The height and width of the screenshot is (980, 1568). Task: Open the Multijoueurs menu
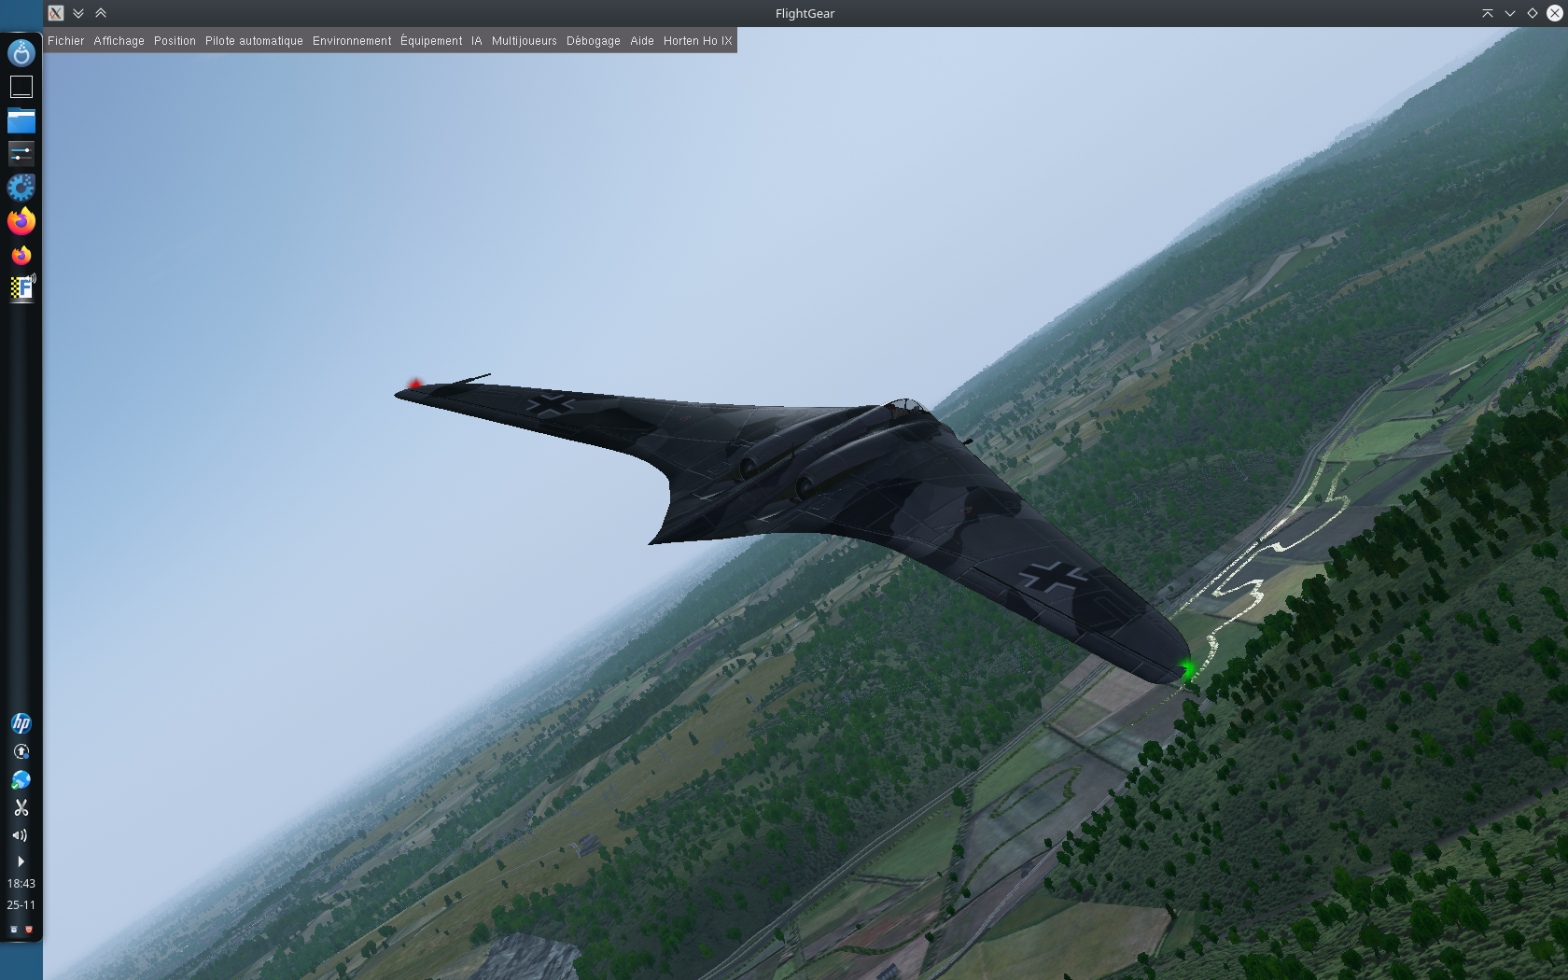coord(524,41)
